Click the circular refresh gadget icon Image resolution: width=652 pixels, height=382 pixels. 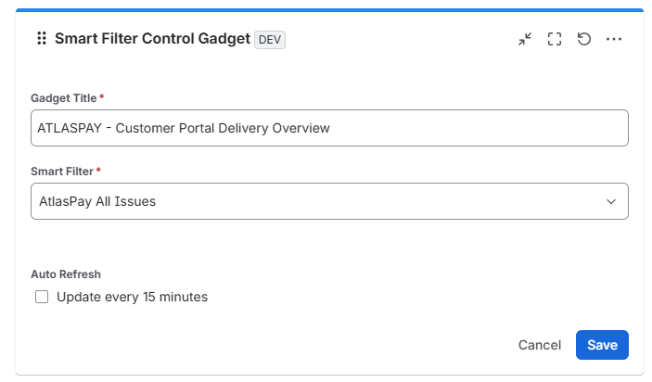[583, 39]
